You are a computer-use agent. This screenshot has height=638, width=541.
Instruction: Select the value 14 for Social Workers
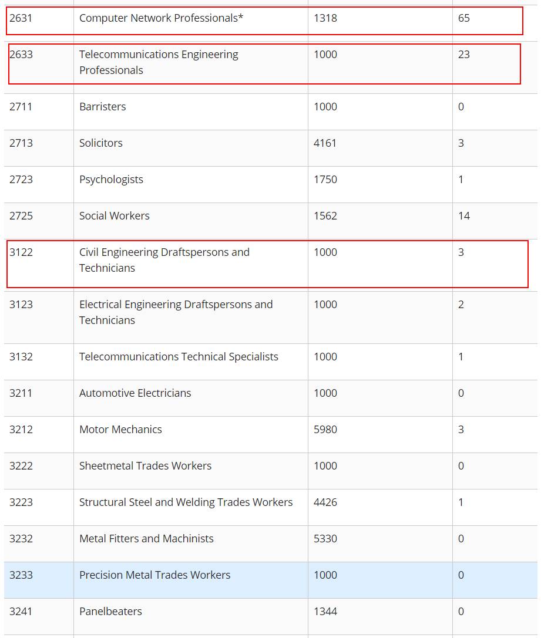(x=464, y=216)
